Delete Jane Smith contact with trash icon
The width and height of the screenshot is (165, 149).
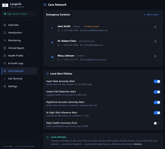(155, 27)
